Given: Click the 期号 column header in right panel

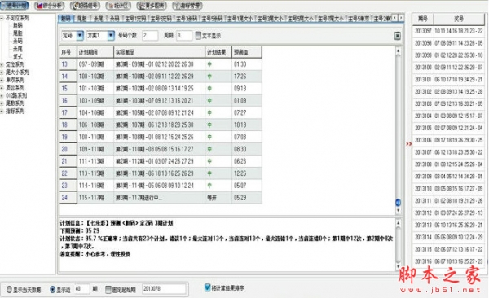Looking at the screenshot, I should (423, 19).
